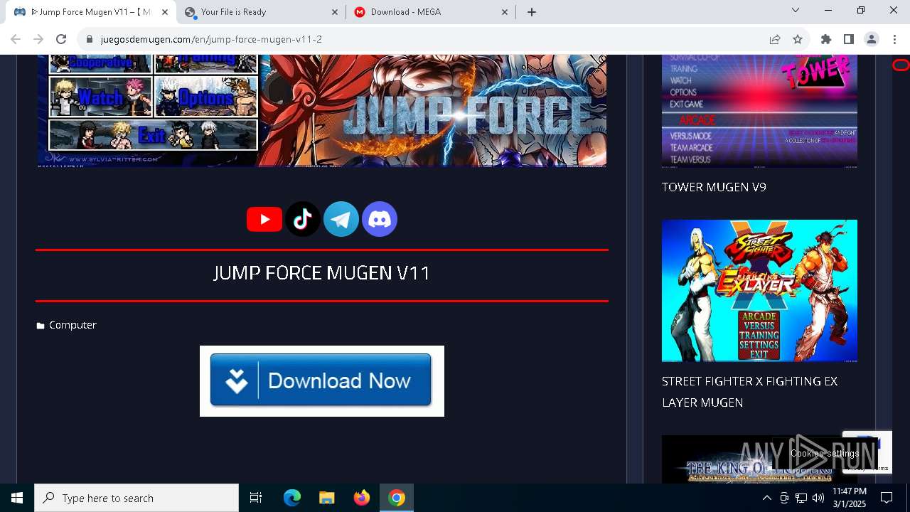Open a new browser tab
The width and height of the screenshot is (910, 512).
tap(532, 12)
